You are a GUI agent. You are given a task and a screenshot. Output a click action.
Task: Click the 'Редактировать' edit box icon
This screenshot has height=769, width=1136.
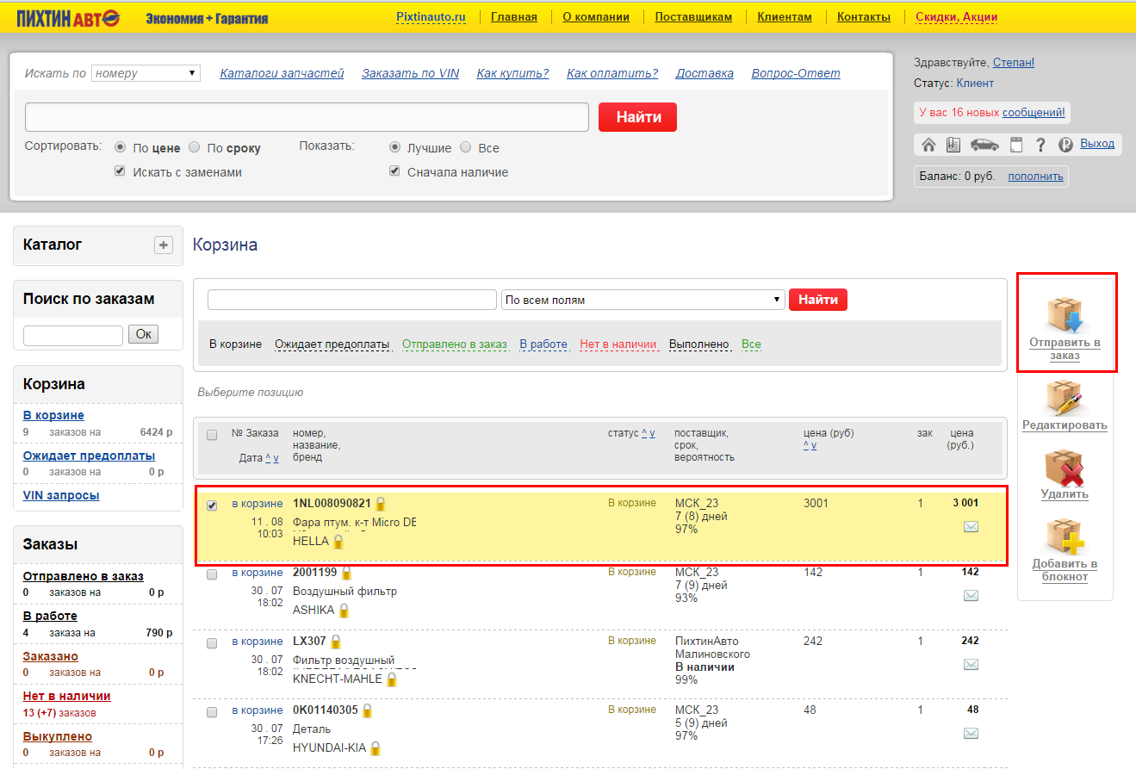coord(1065,398)
